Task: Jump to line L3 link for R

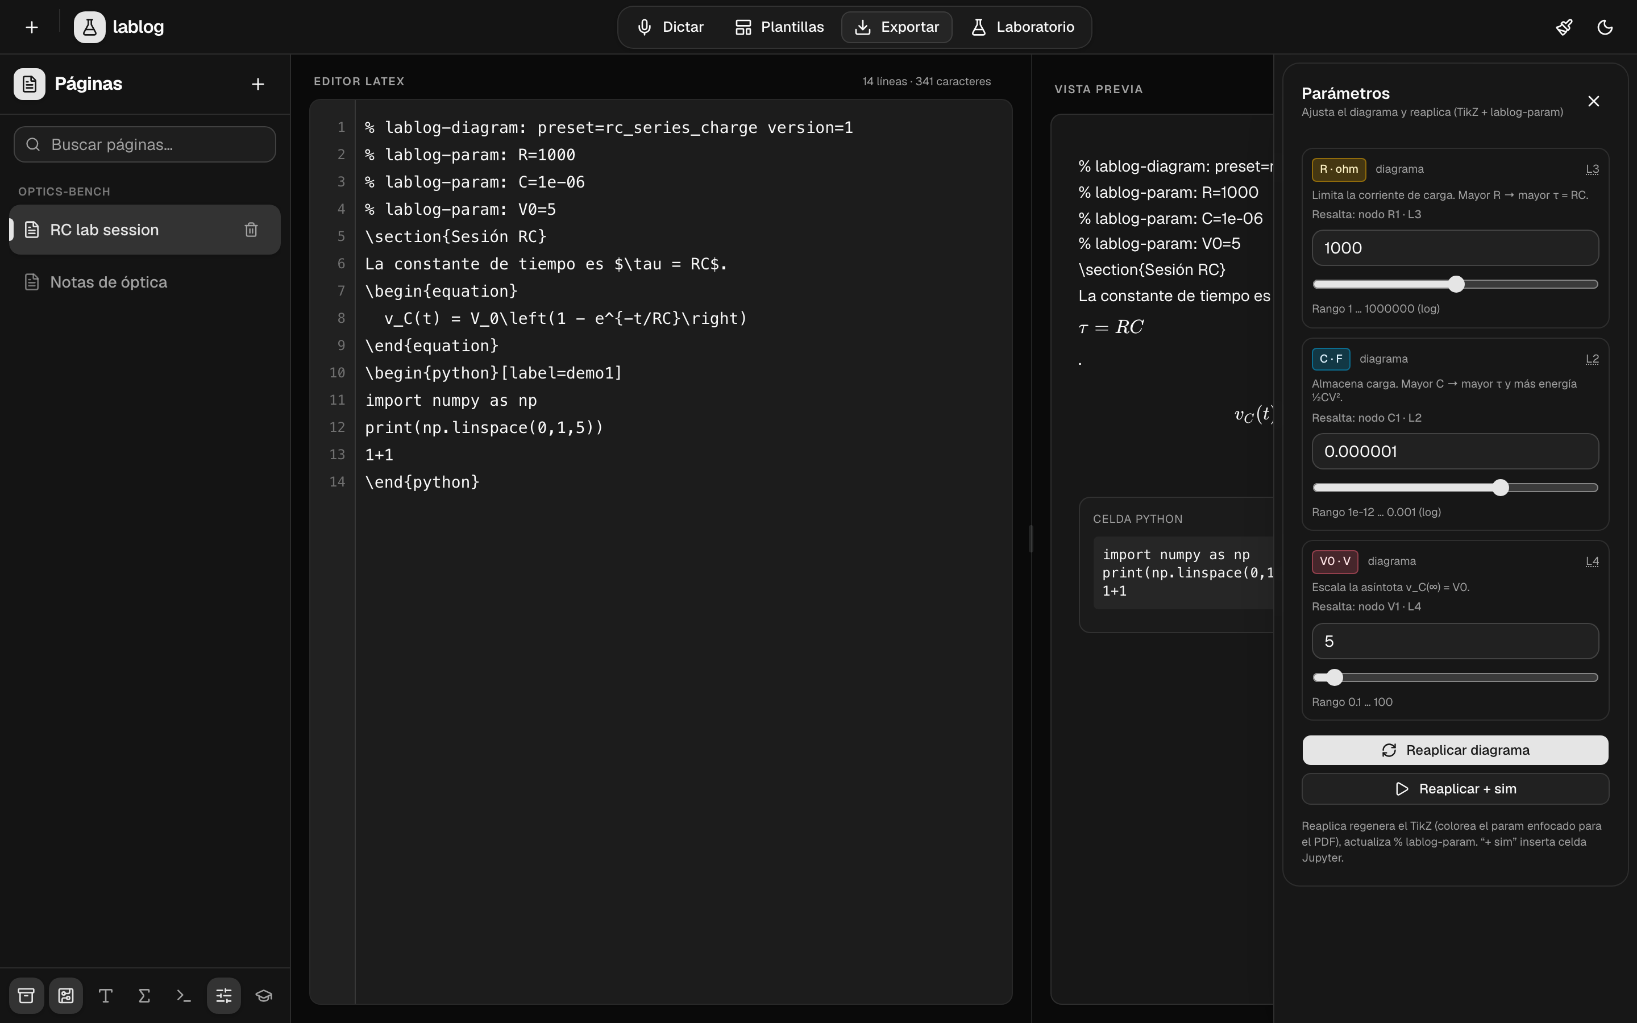Action: click(1592, 169)
